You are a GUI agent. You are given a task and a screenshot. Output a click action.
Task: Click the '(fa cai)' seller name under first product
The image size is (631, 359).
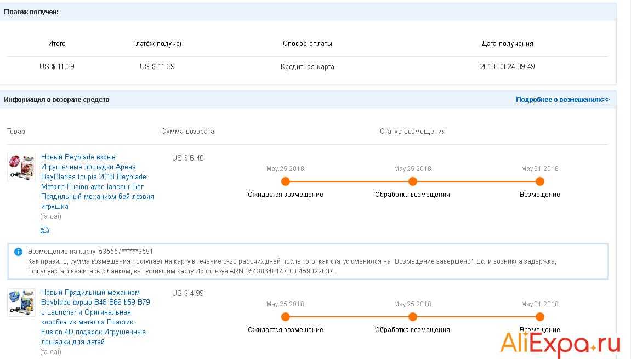click(50, 216)
